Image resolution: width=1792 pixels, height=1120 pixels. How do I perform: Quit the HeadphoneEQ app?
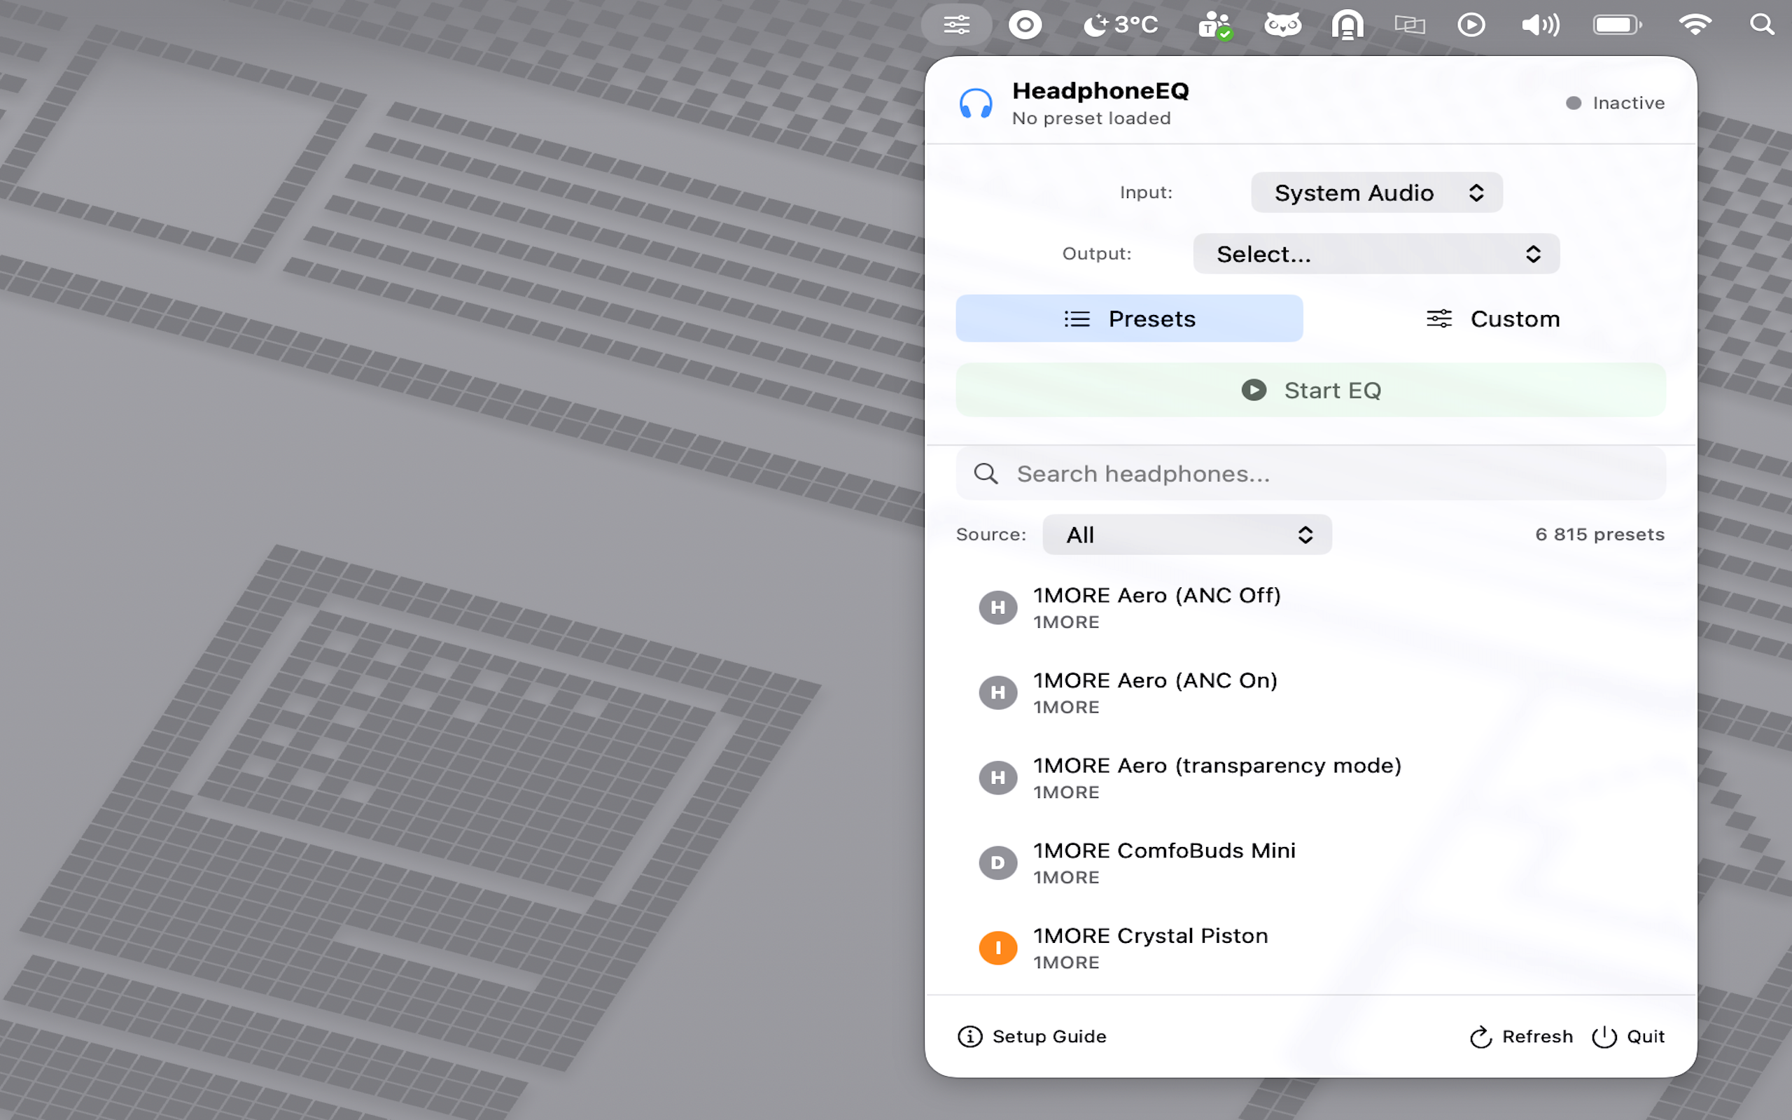pos(1628,1036)
